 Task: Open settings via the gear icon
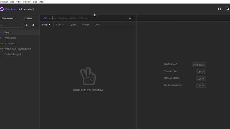(220, 9)
